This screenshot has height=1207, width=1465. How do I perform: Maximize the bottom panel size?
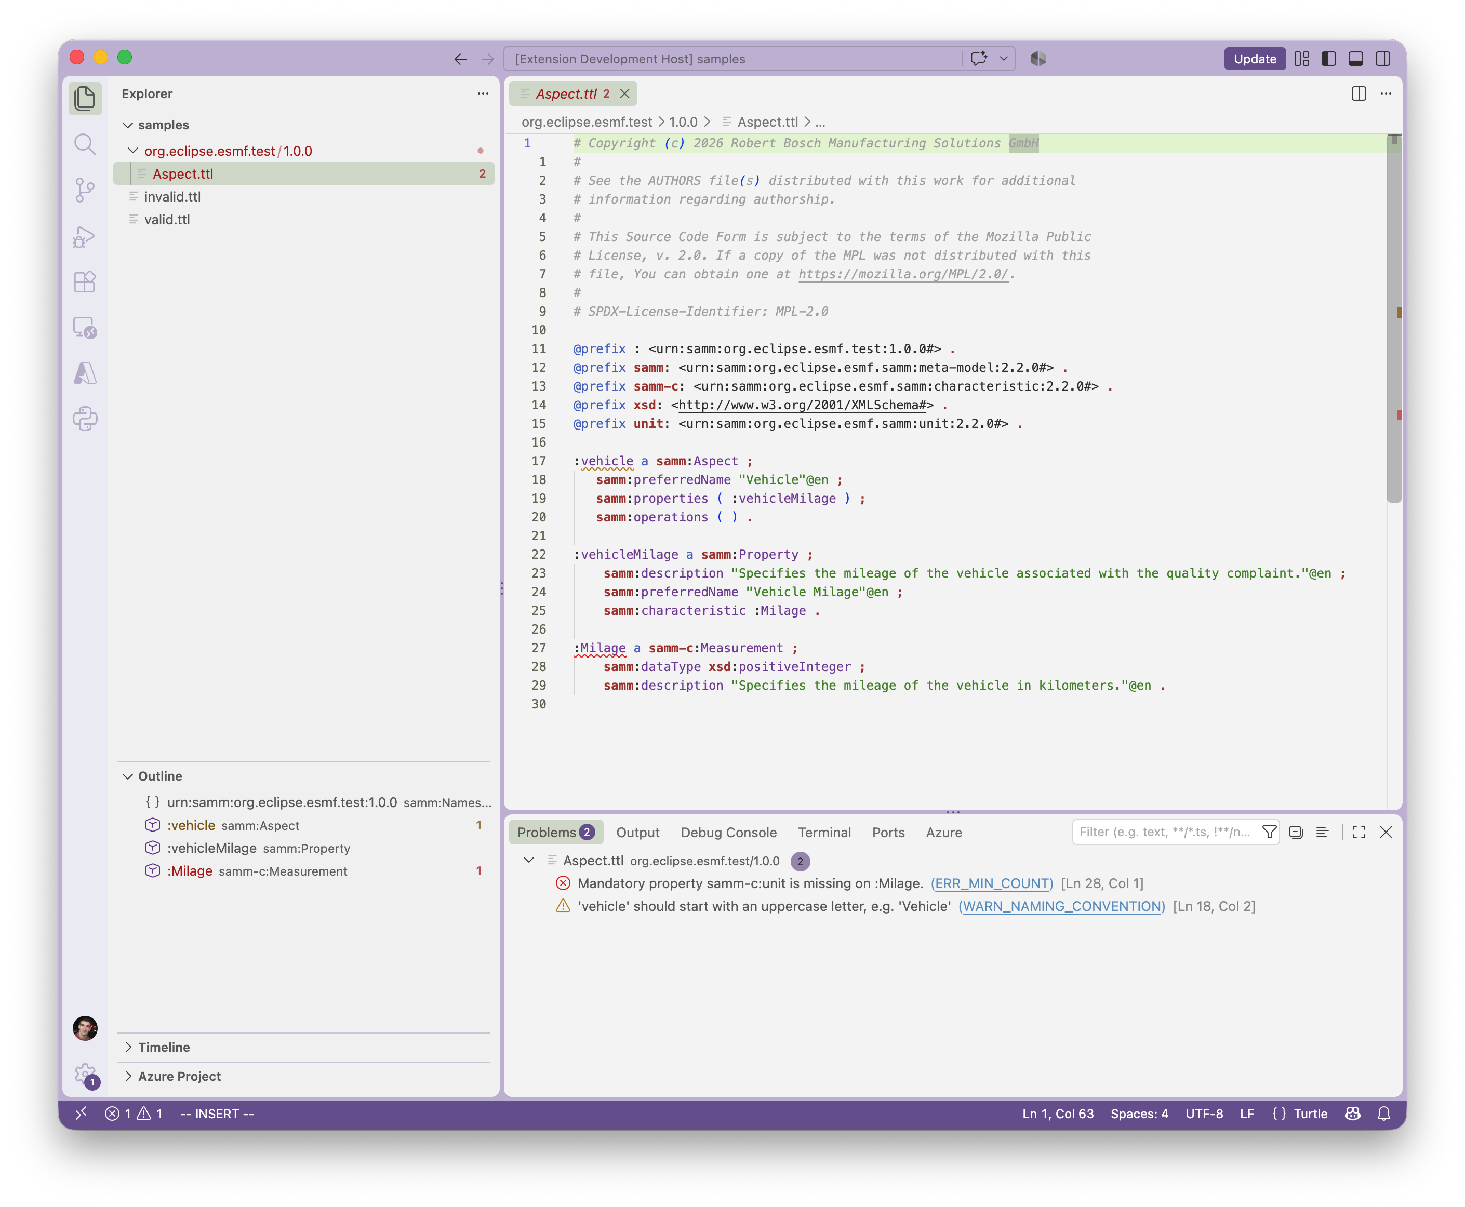click(x=1359, y=832)
